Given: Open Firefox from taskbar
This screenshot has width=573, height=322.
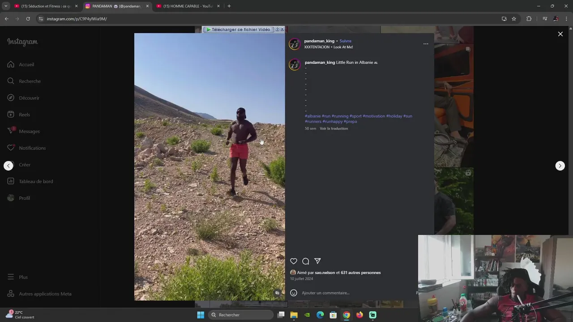Looking at the screenshot, I should [x=359, y=315].
